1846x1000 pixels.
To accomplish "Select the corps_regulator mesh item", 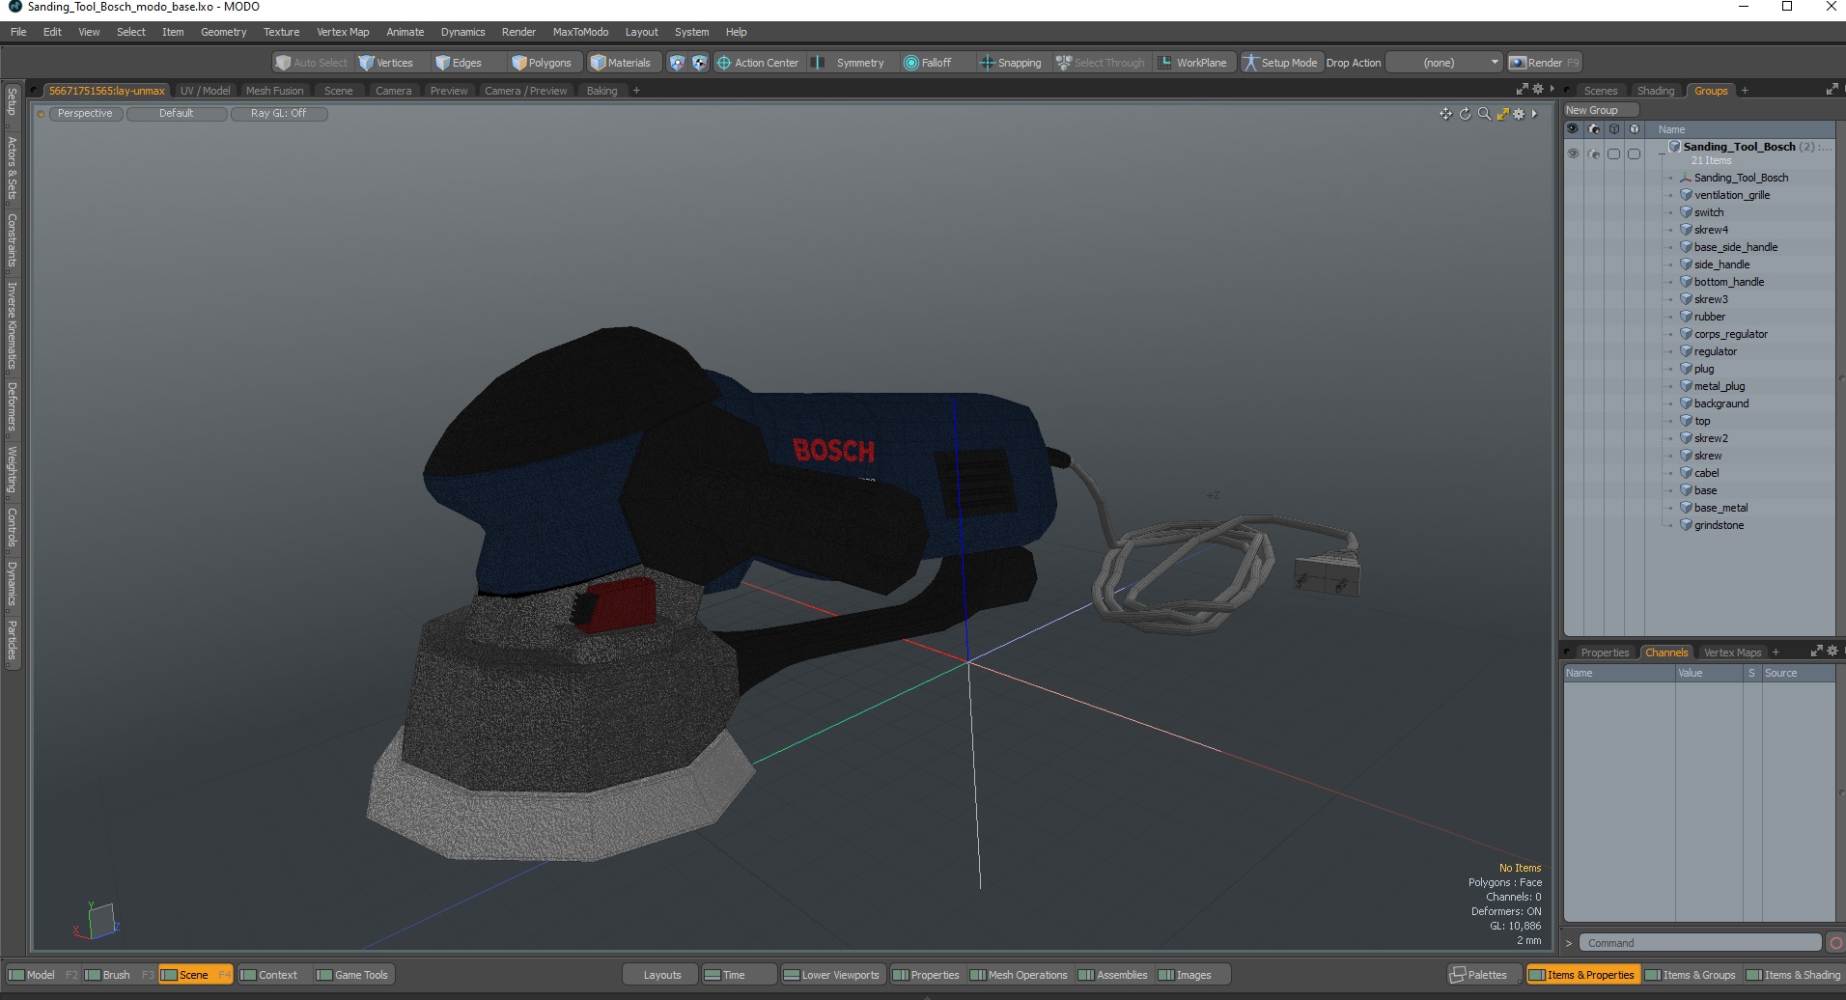I will [x=1731, y=334].
